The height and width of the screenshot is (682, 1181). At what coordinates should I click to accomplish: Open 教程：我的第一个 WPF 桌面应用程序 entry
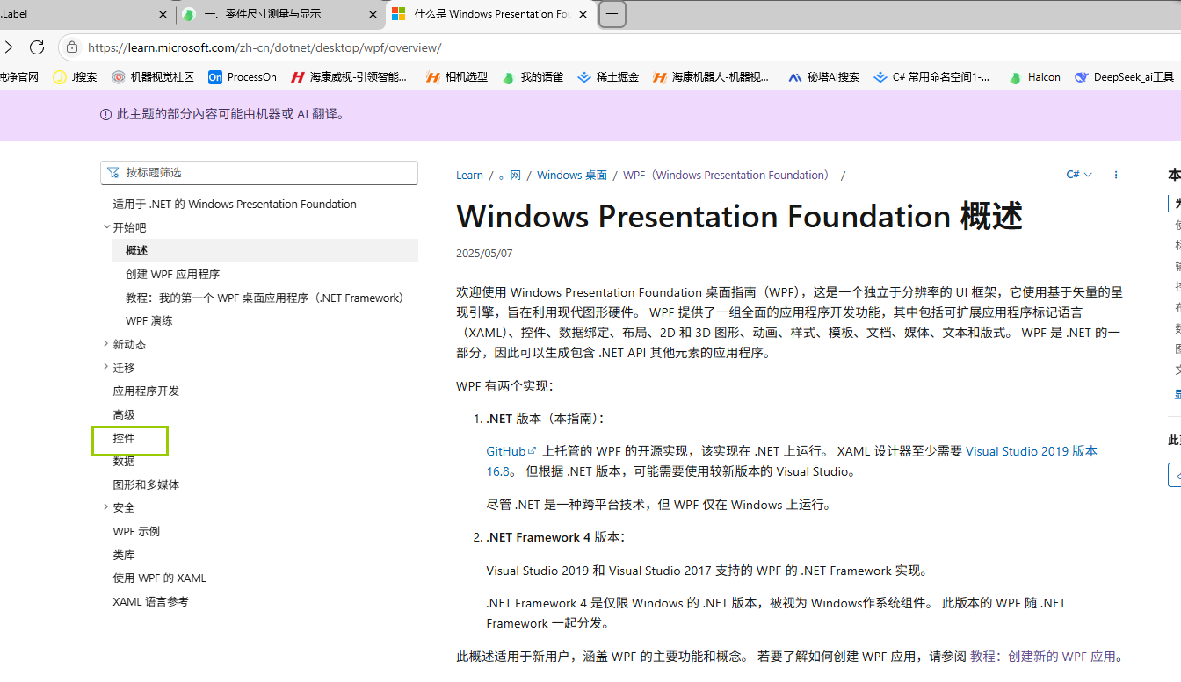click(265, 298)
